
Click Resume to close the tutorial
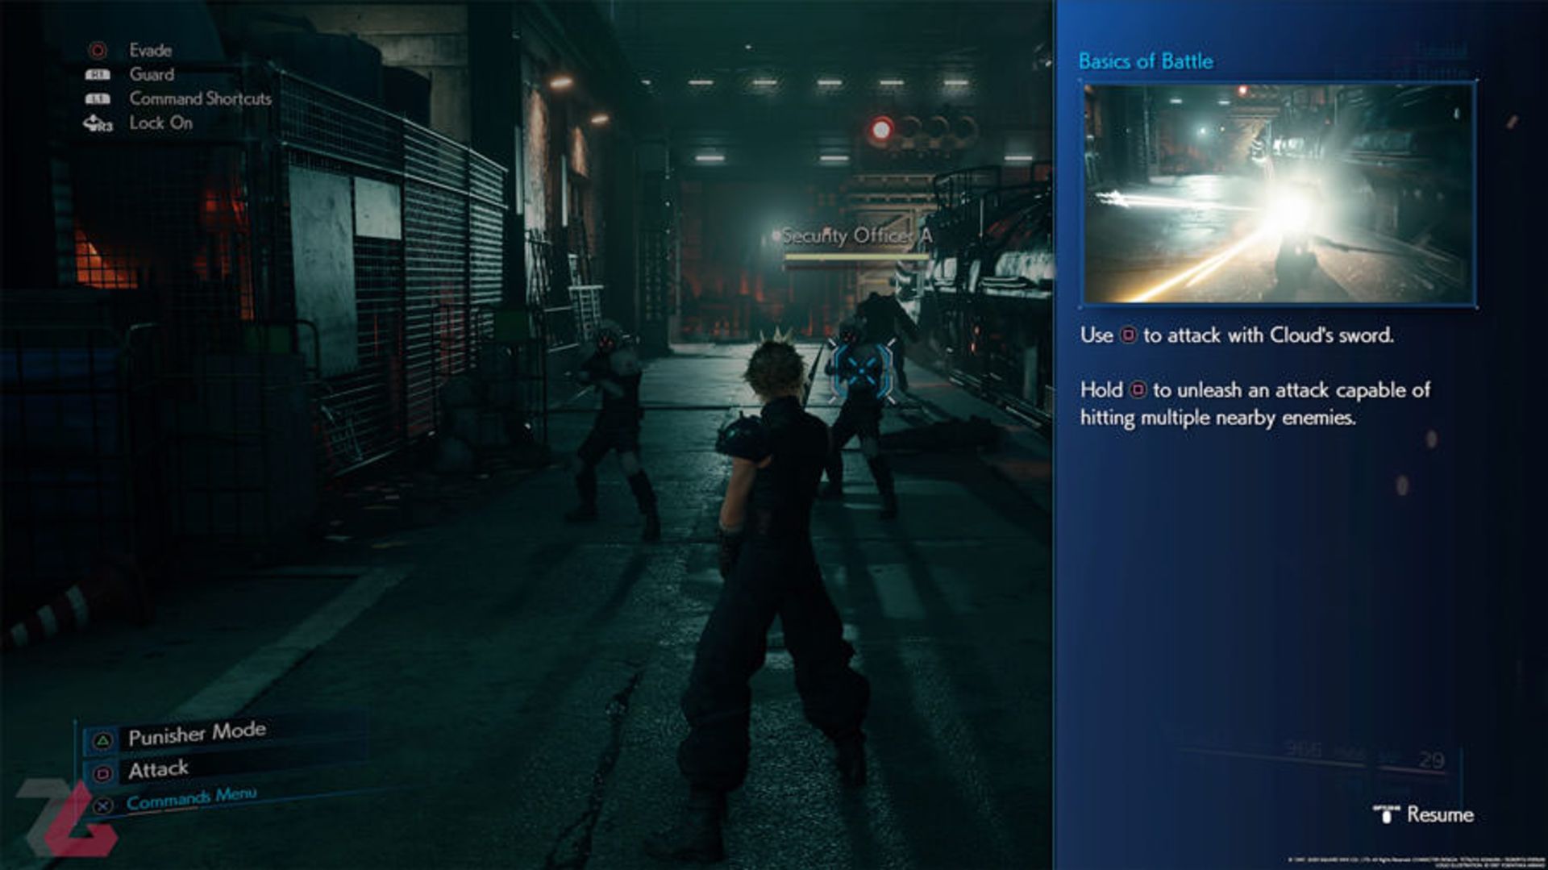tap(1440, 814)
